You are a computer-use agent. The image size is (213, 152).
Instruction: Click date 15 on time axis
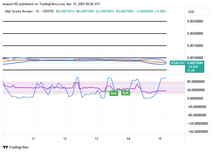pos(160,139)
